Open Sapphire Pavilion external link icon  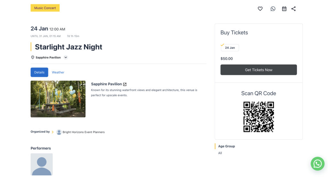coord(125,84)
